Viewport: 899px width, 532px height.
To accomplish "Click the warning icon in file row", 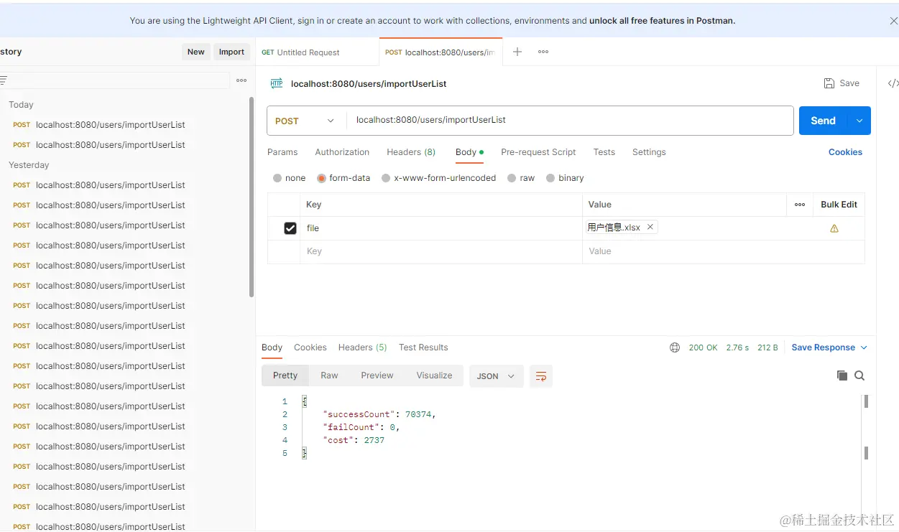I will pyautogui.click(x=834, y=228).
